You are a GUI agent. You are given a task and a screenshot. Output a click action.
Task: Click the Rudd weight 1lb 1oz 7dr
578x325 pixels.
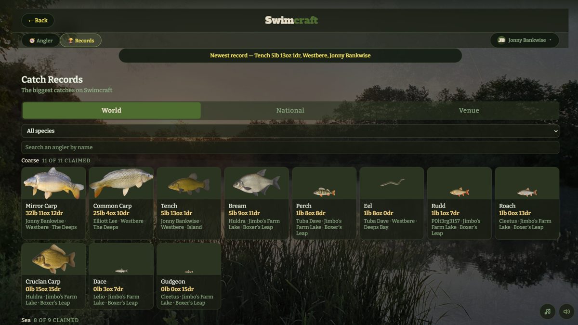click(446, 213)
